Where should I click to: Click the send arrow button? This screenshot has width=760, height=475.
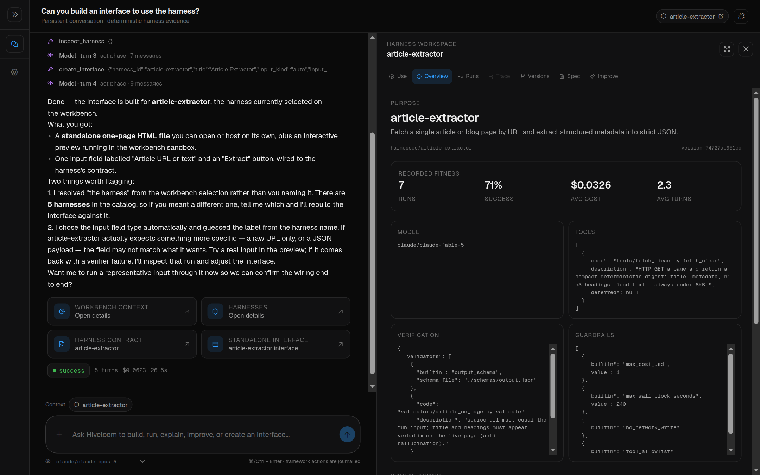[x=347, y=435]
